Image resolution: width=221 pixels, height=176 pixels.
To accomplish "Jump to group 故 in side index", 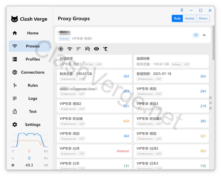I will [x=210, y=108].
